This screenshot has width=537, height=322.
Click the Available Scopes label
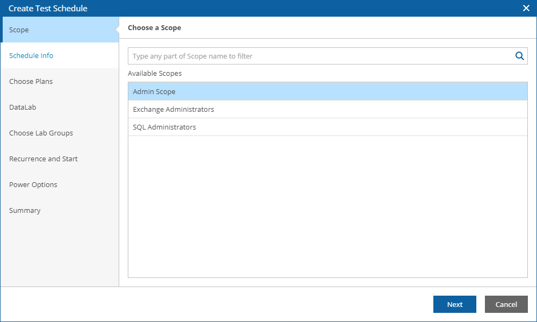point(155,73)
